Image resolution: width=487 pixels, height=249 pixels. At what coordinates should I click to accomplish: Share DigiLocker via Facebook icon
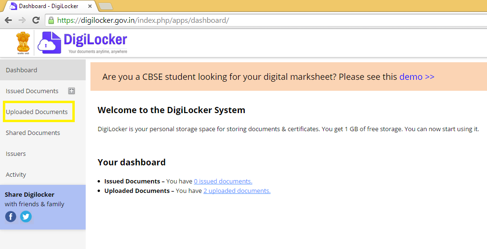(10, 216)
